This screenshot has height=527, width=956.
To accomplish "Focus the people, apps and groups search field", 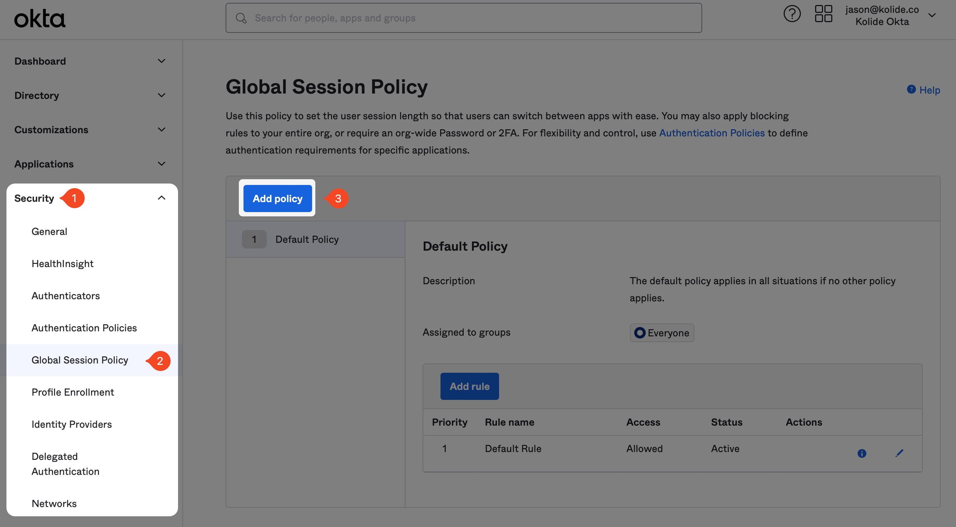I will (x=464, y=18).
